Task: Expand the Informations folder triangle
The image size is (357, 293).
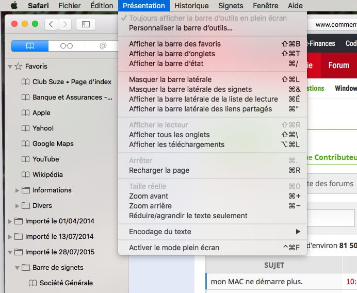Action: pyautogui.click(x=17, y=190)
